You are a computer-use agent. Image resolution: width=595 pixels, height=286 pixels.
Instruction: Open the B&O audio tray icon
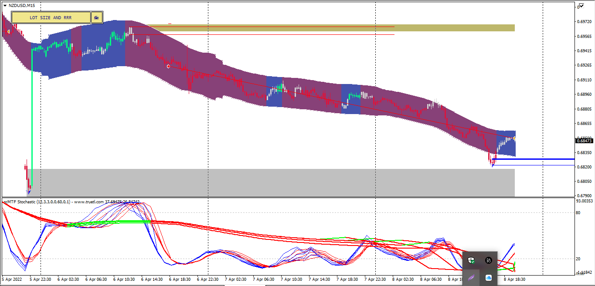click(489, 260)
